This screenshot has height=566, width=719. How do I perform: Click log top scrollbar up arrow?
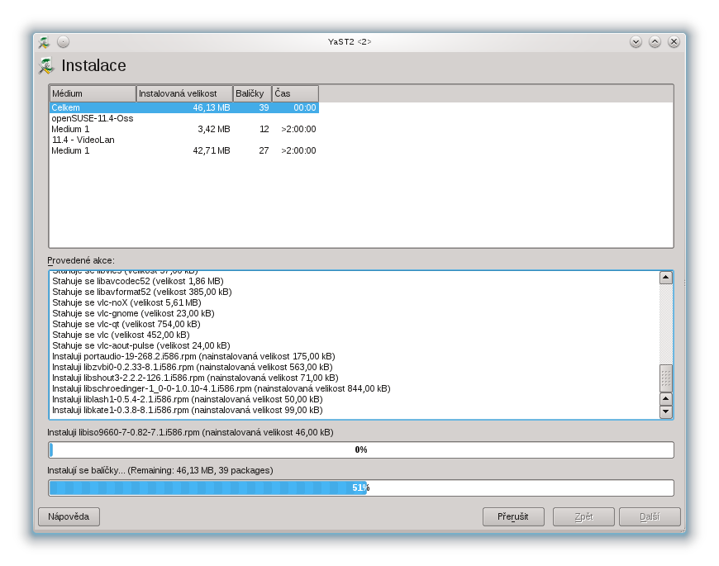[666, 278]
